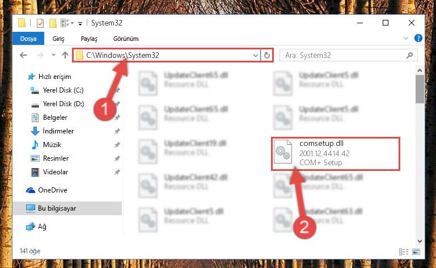This screenshot has width=436, height=268.
Task: Go back with the left arrow button
Action: tap(24, 55)
